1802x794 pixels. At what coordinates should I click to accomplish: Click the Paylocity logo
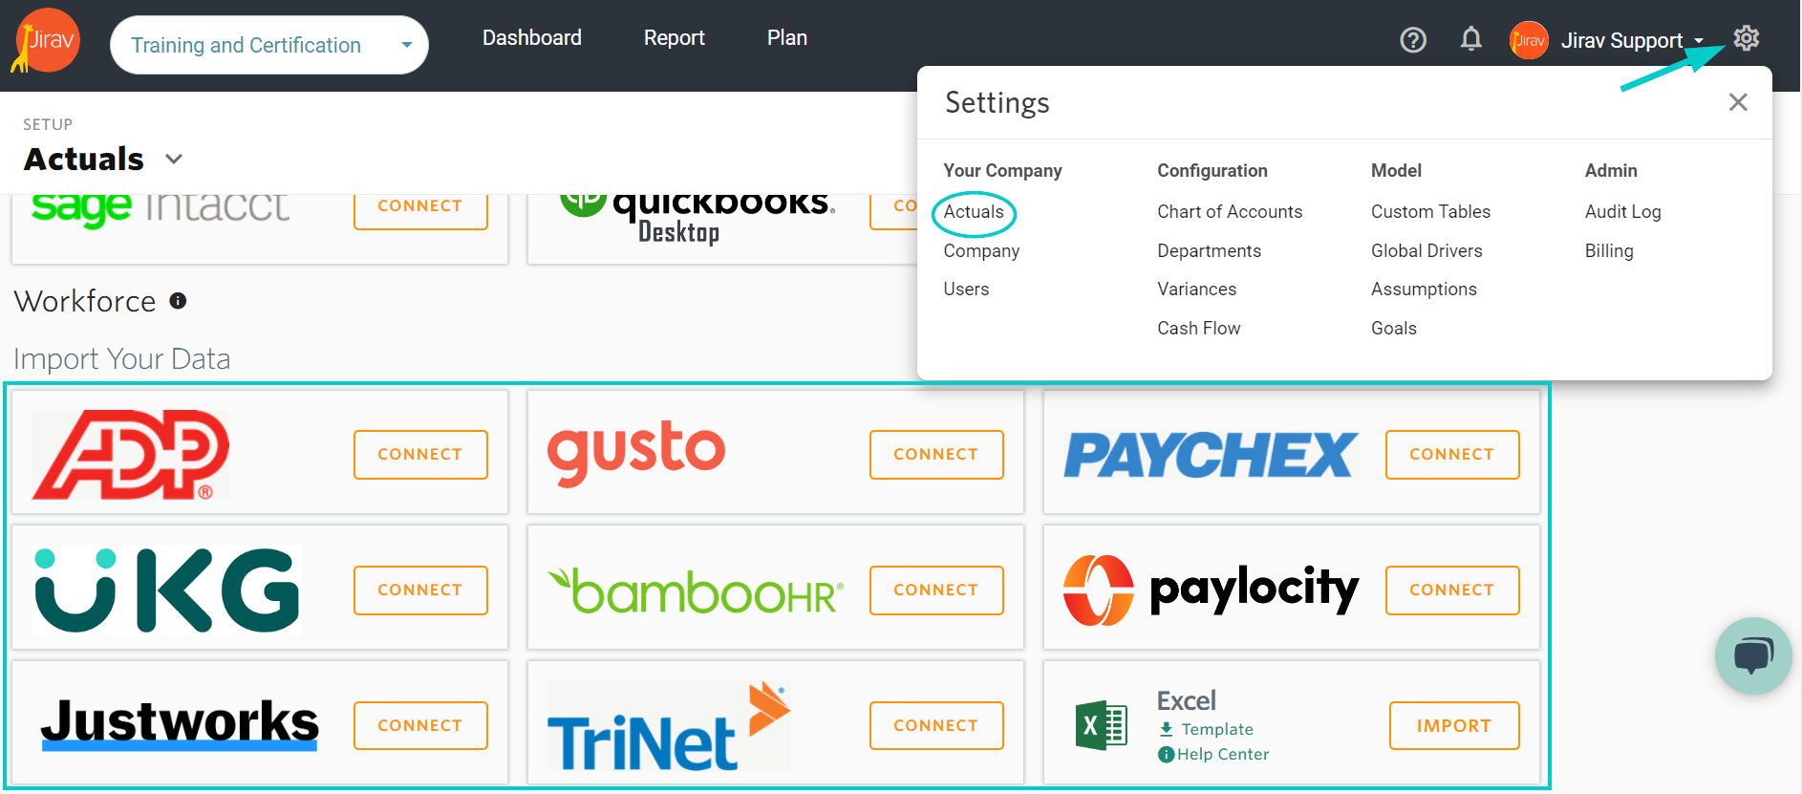(x=1211, y=590)
